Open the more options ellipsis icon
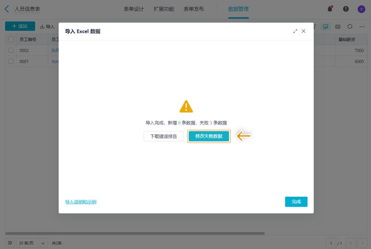 [x=362, y=26]
